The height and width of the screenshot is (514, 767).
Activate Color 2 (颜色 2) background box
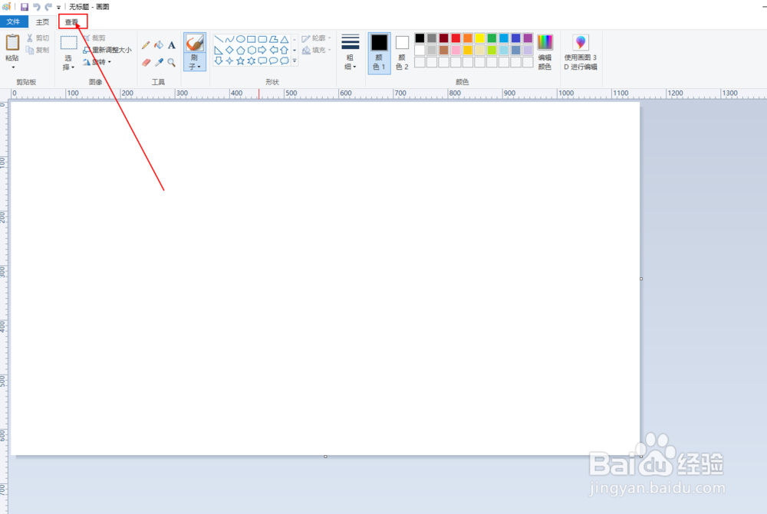402,53
